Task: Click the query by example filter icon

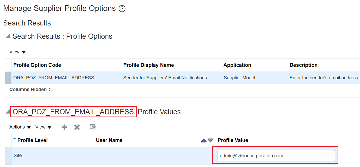Action: [x=93, y=127]
